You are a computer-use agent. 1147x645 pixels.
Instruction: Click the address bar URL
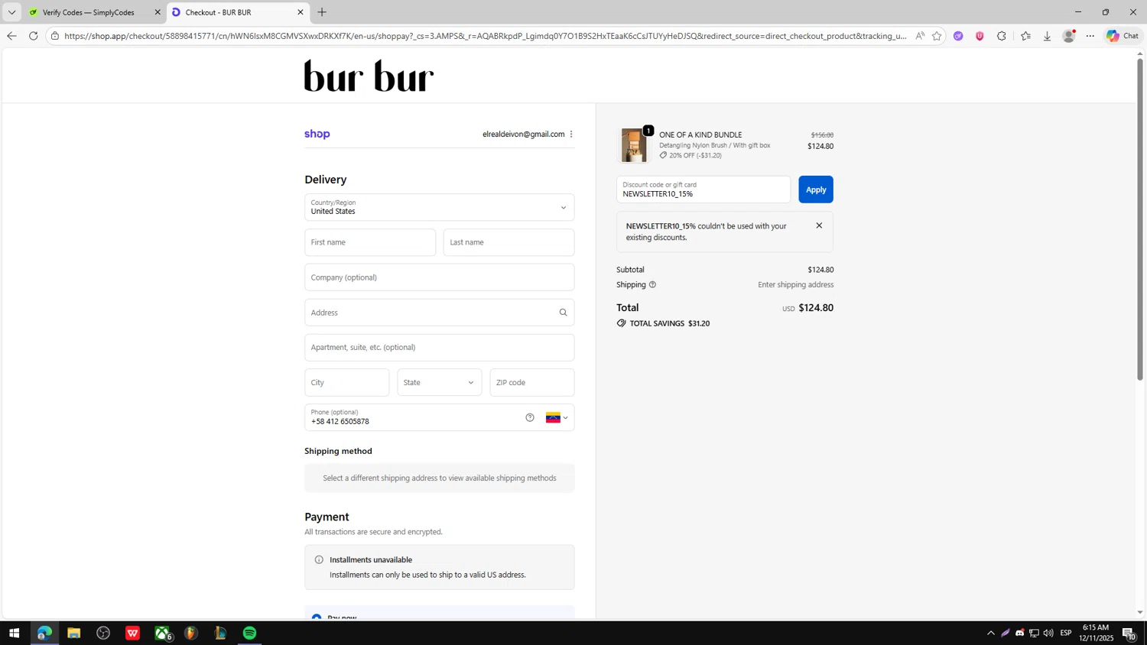click(x=486, y=36)
